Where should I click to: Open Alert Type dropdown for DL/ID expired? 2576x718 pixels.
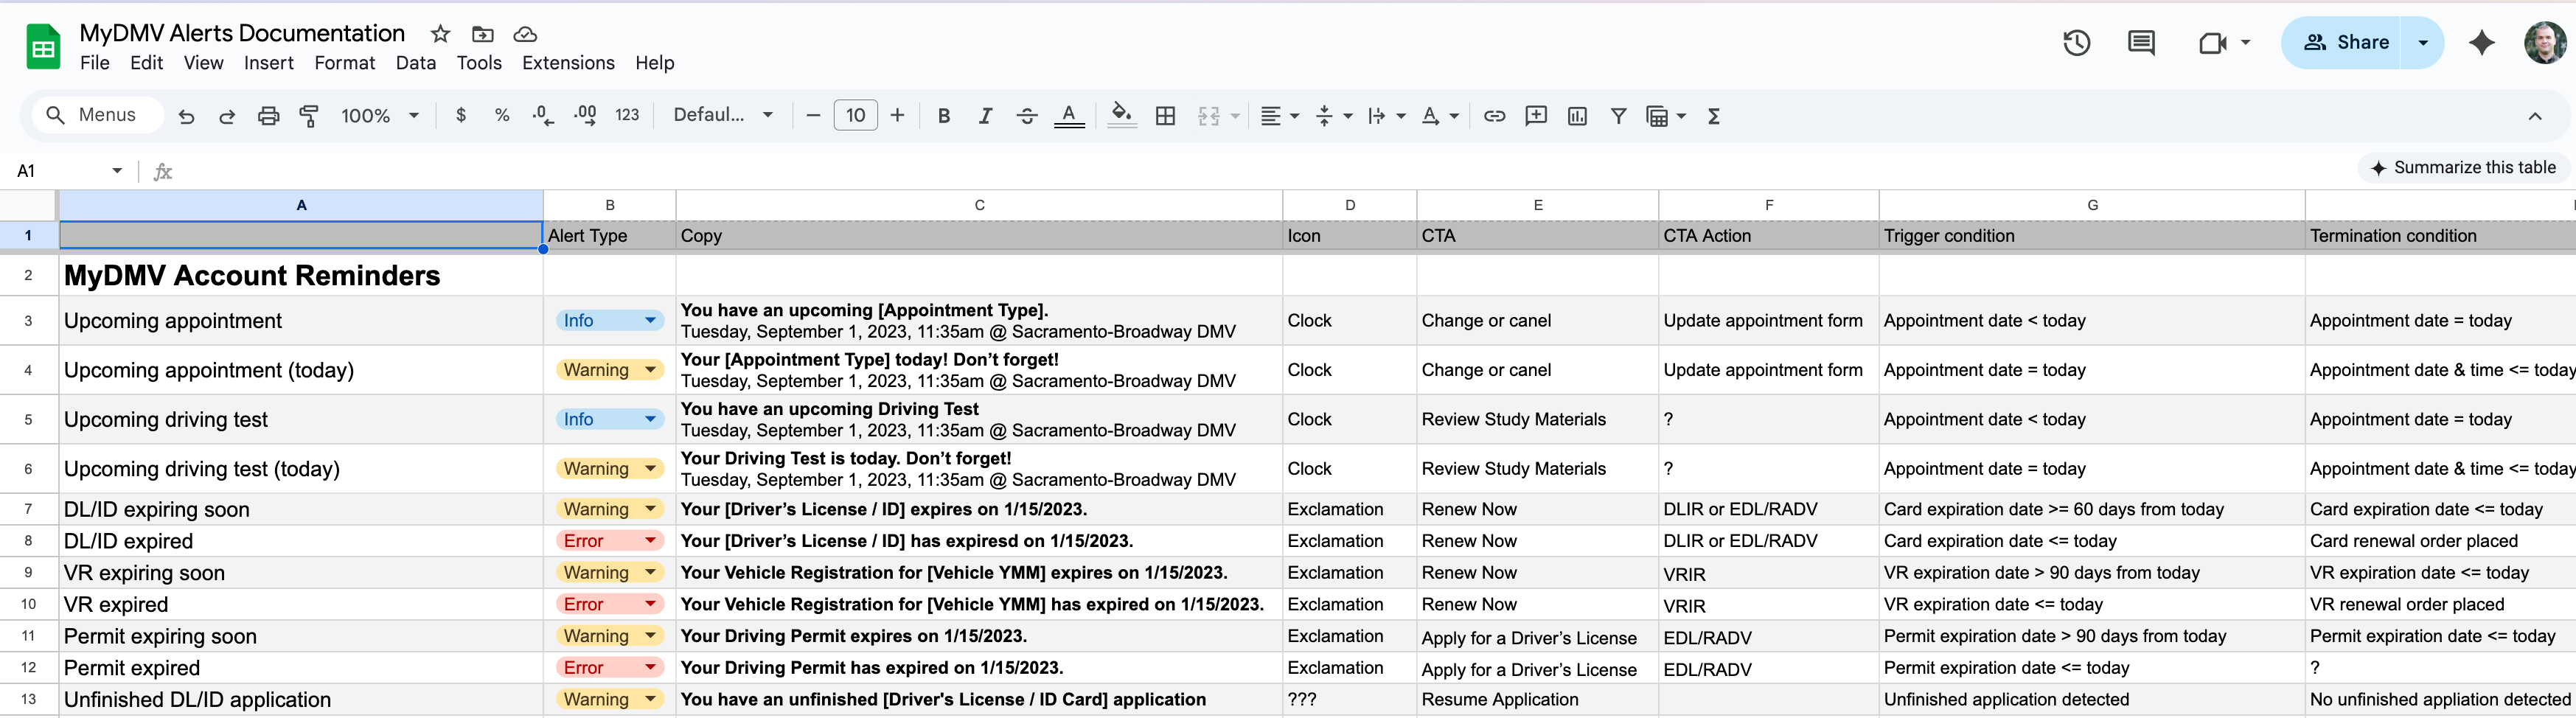[x=650, y=541]
